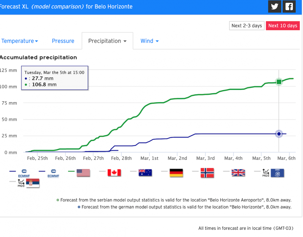The height and width of the screenshot is (237, 303).
Task: Click the German flag legend icon
Action: pyautogui.click(x=176, y=173)
